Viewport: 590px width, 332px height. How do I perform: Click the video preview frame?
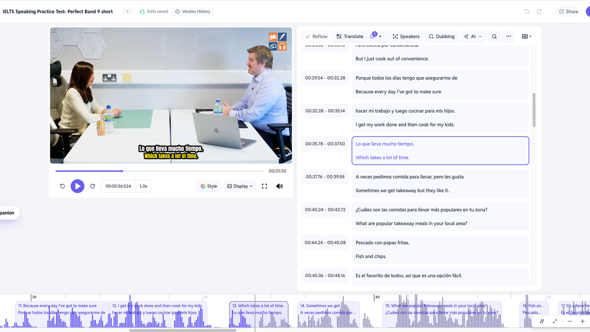pyautogui.click(x=171, y=95)
